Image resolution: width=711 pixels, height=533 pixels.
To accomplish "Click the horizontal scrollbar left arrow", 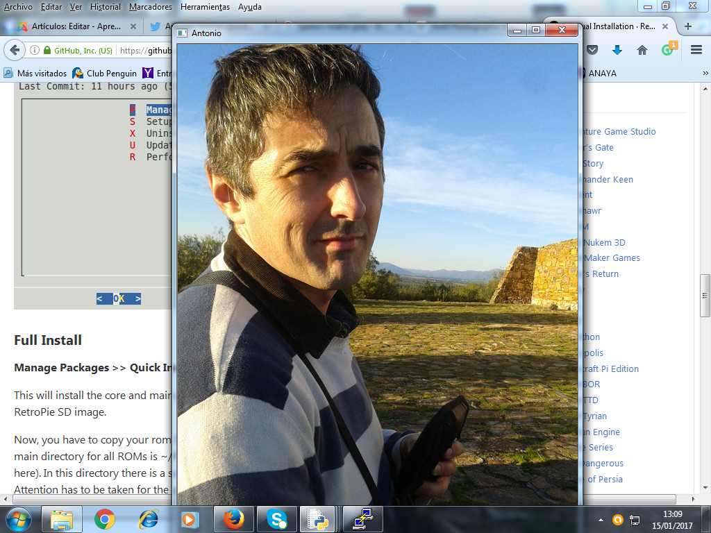I will (x=6, y=499).
